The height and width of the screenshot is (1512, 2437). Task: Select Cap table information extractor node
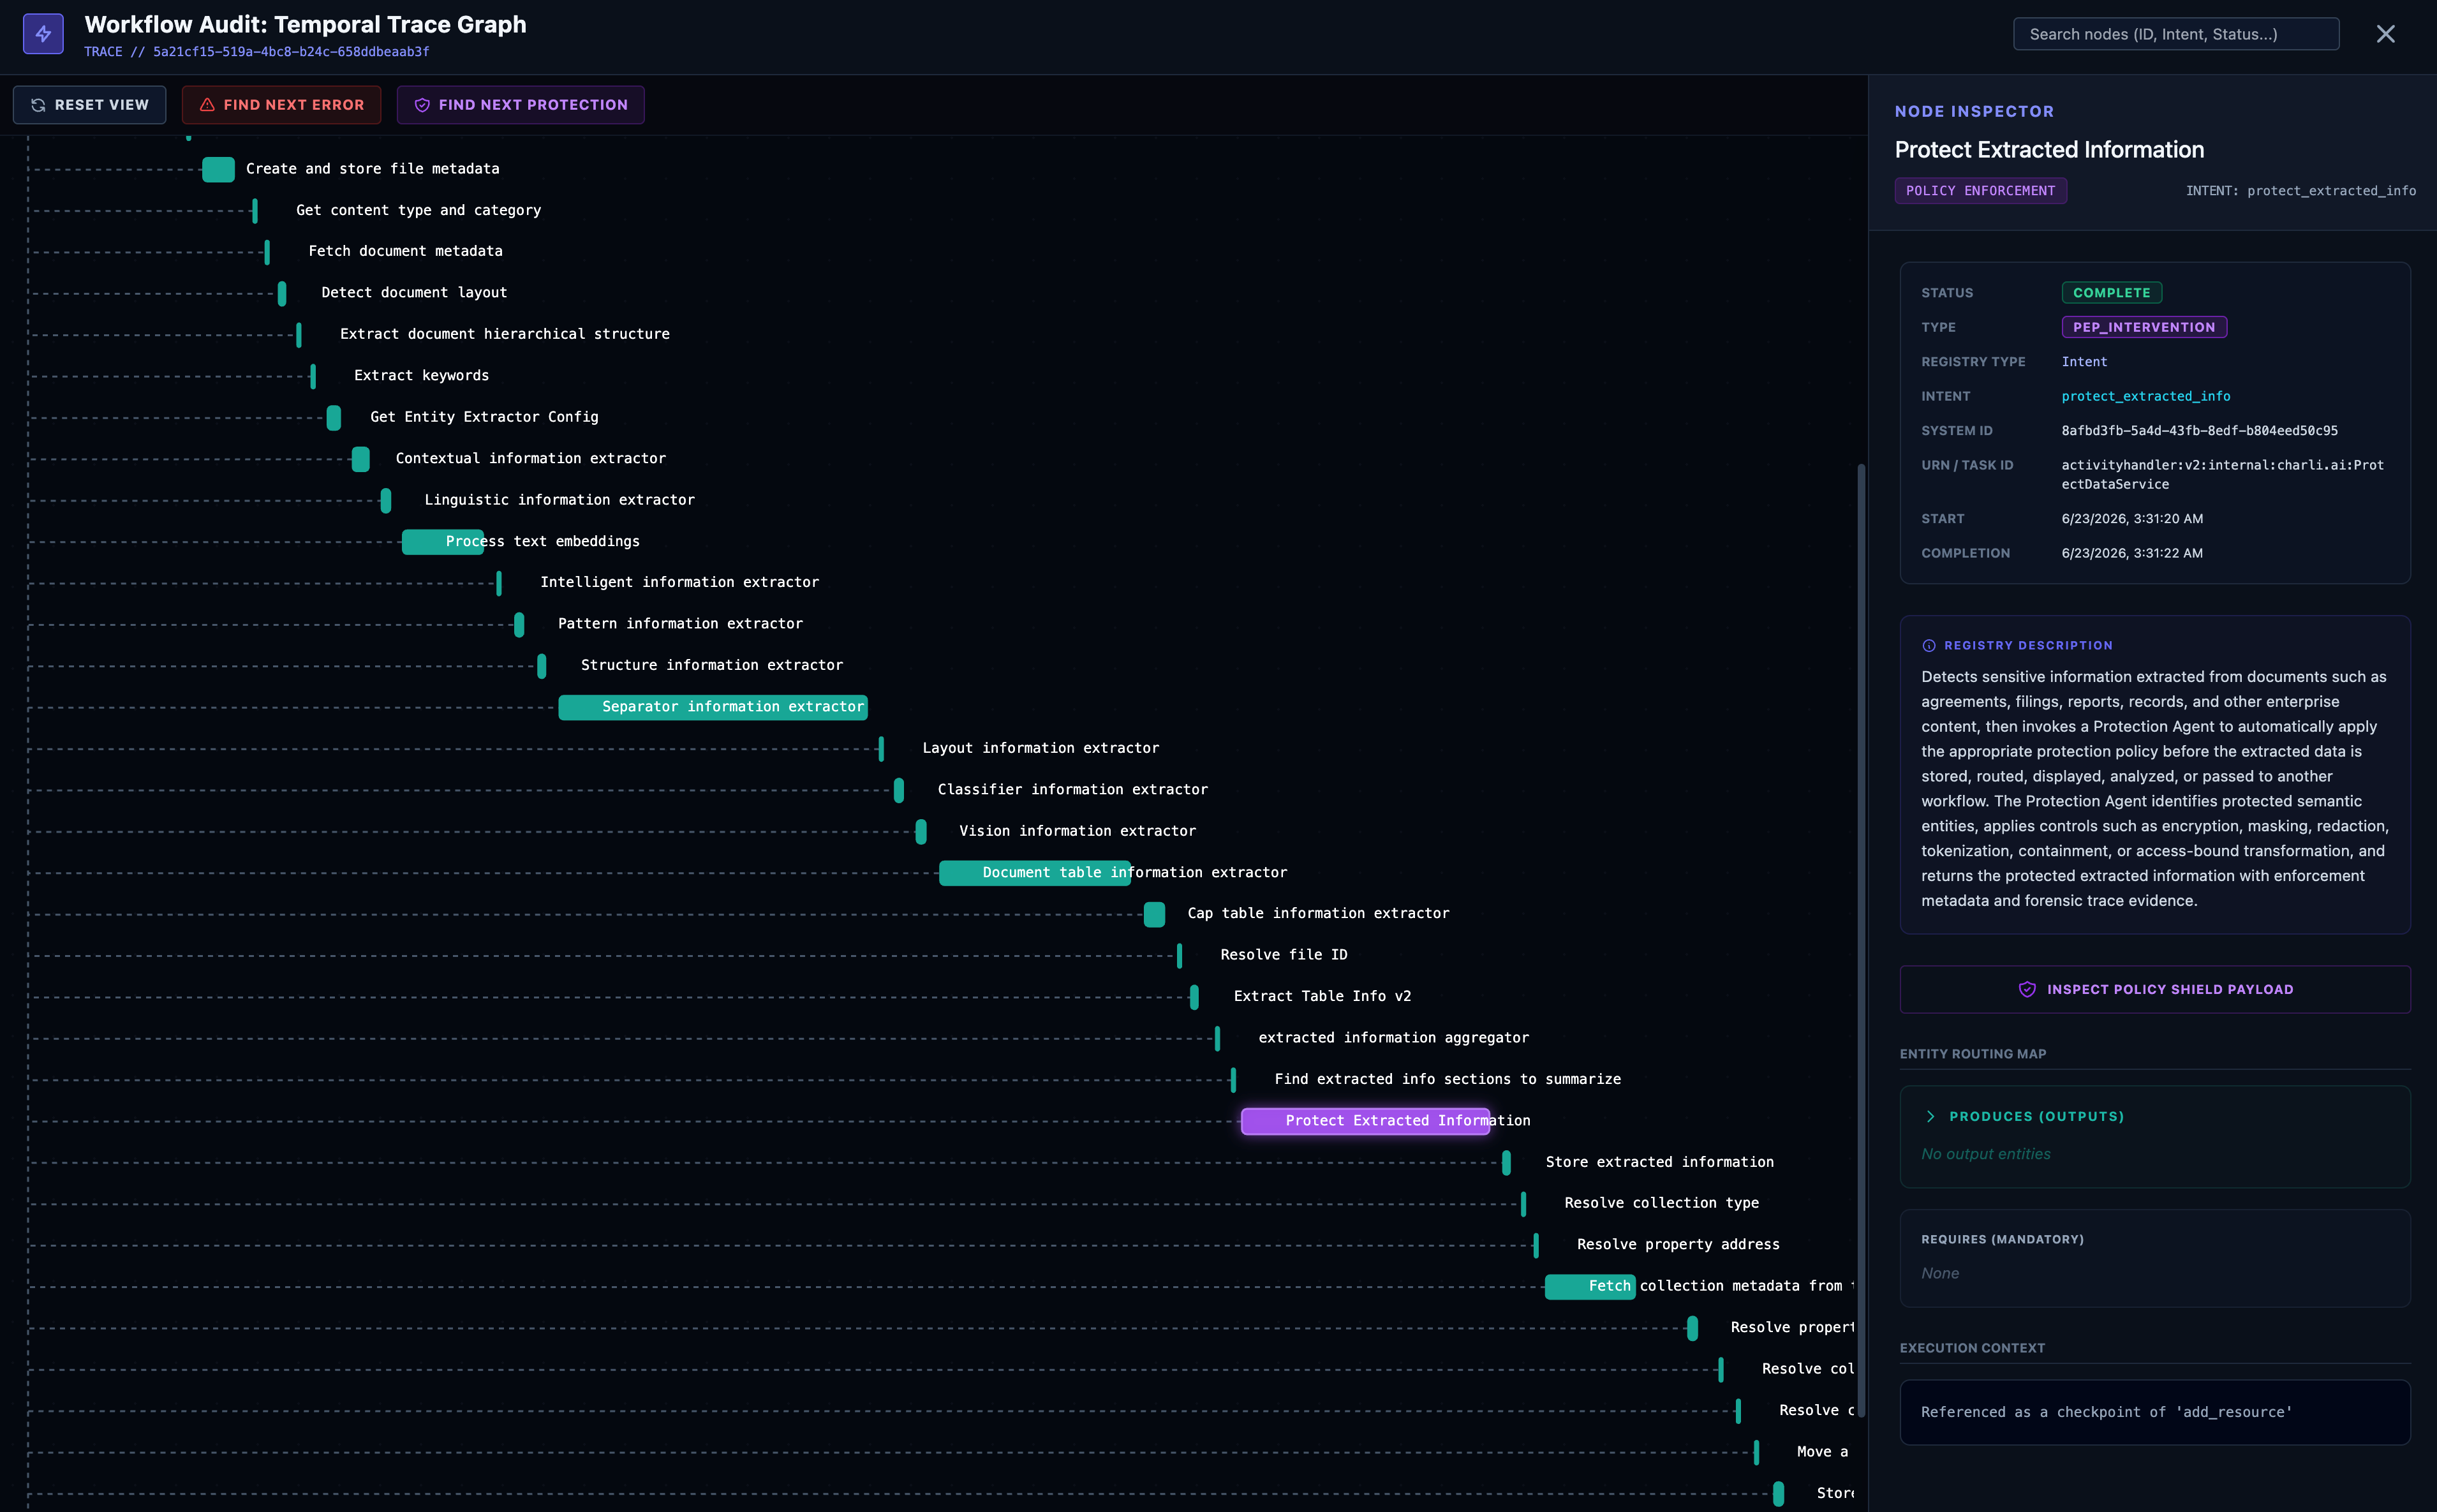point(1154,914)
